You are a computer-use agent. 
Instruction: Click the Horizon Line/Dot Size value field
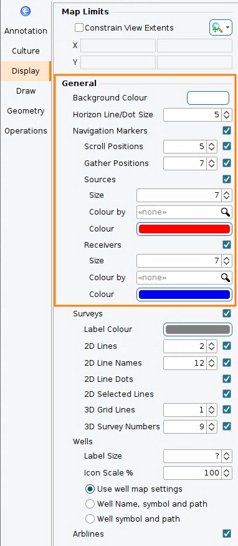coord(193,115)
